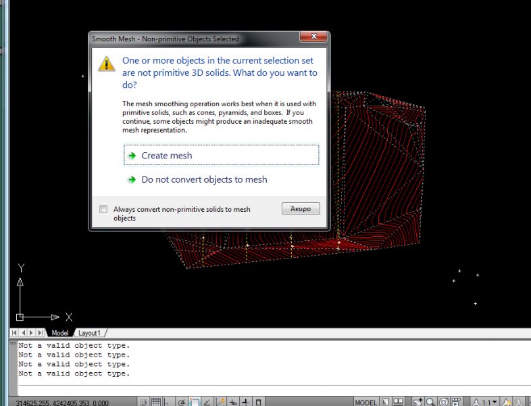
Task: Toggle the highlighted Object Snap button
Action: point(195,402)
